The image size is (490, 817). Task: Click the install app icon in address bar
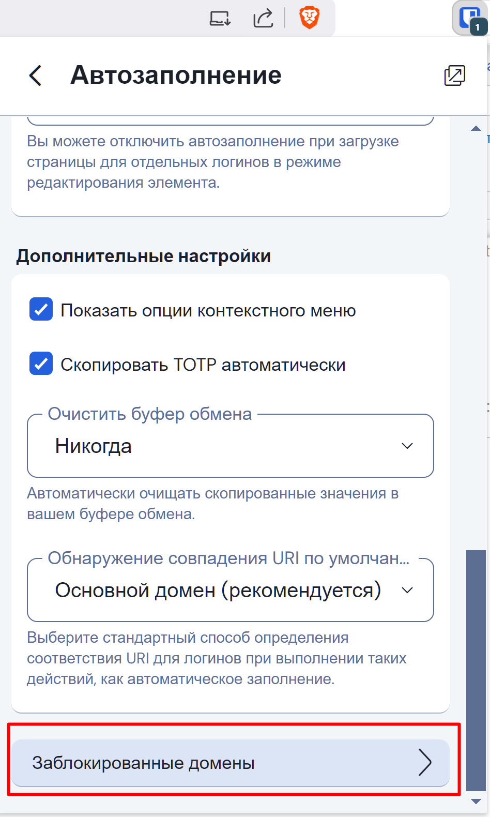coord(220,19)
